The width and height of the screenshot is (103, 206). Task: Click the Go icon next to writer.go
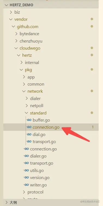tap(26, 185)
